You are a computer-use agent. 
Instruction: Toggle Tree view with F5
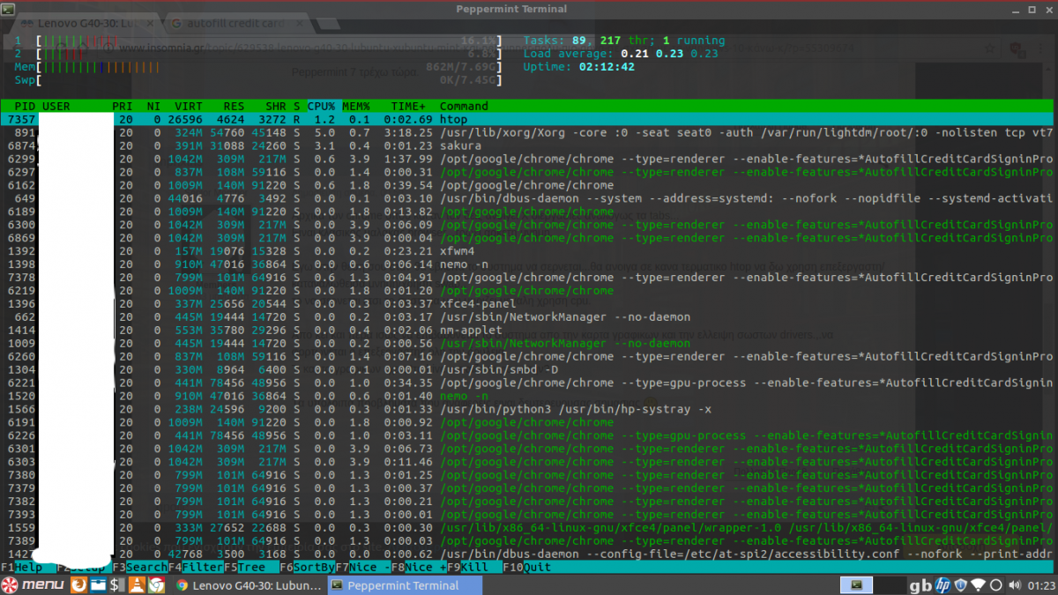(x=250, y=567)
